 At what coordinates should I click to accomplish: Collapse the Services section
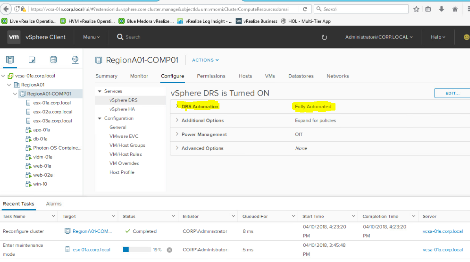tap(100, 91)
